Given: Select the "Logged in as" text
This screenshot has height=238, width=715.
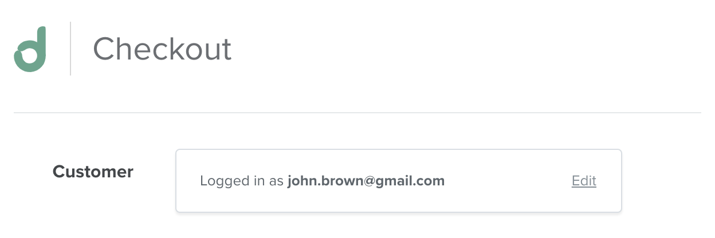Looking at the screenshot, I should [242, 181].
